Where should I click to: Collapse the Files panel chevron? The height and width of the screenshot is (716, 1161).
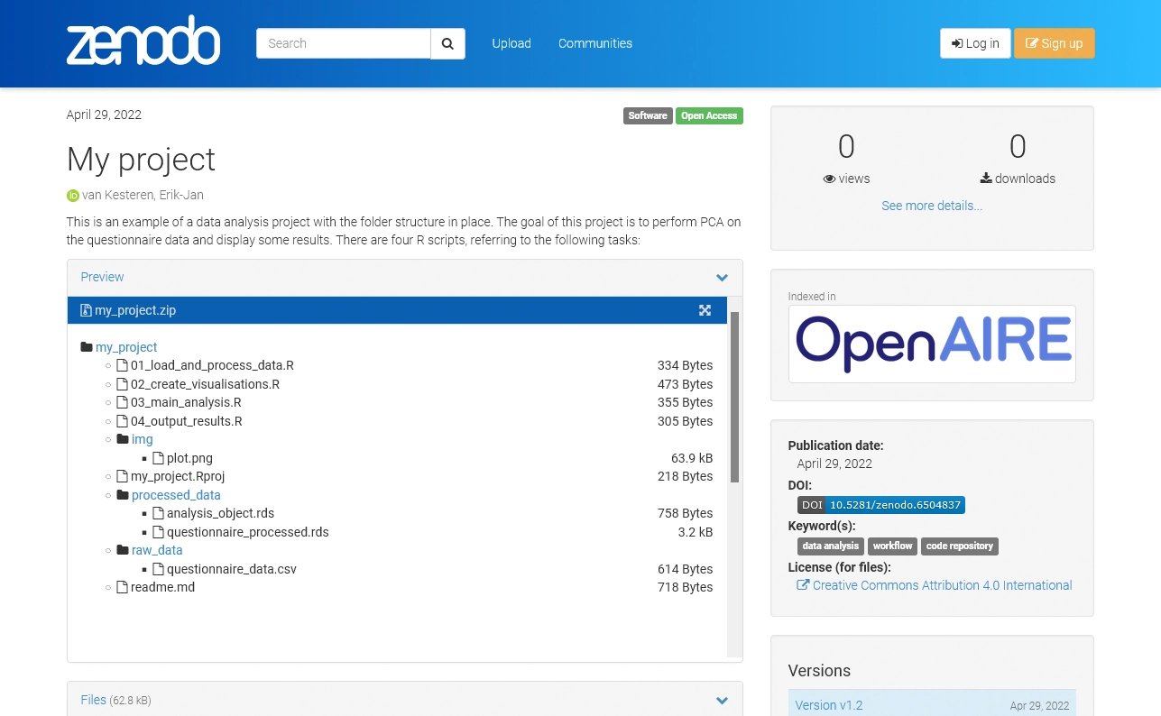coord(722,701)
